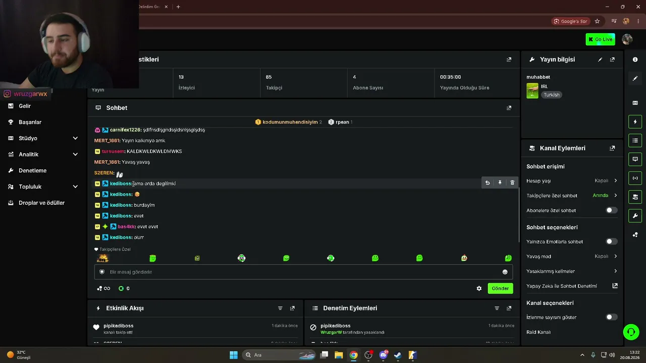The width and height of the screenshot is (646, 363).
Task: Expand the Stüdyo sidebar section
Action: point(75,138)
